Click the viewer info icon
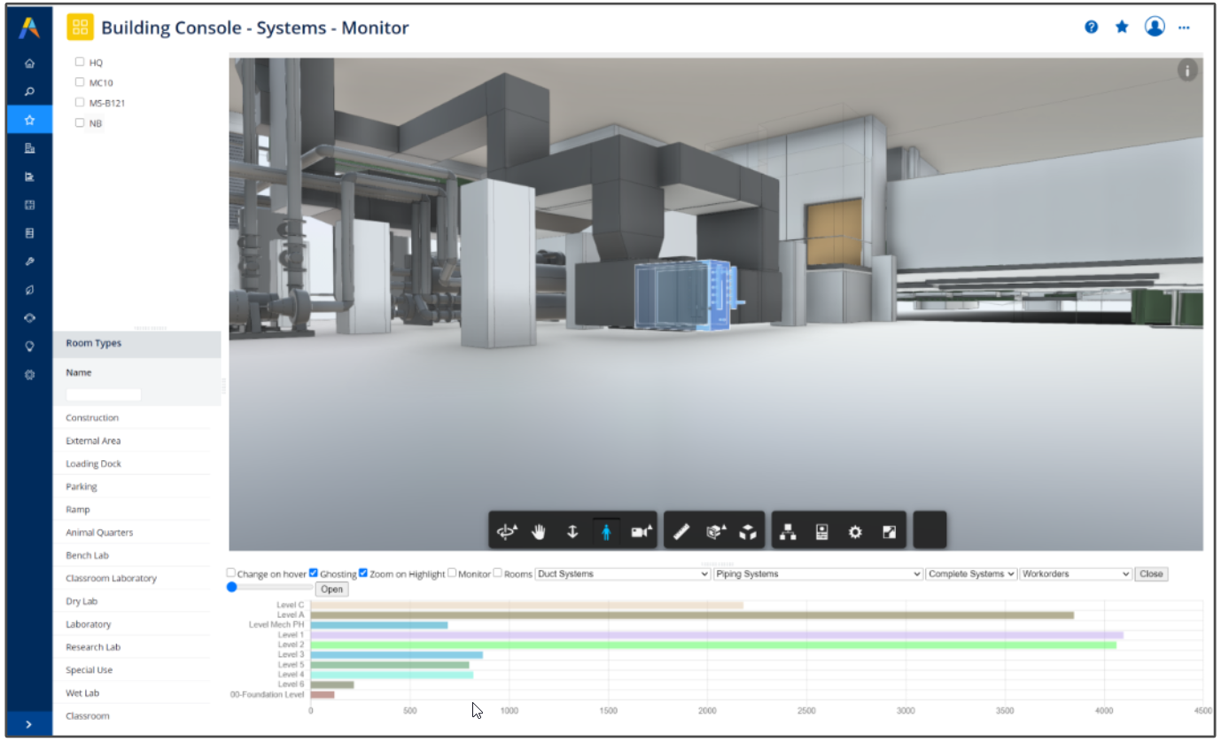The width and height of the screenshot is (1221, 742). 1187,71
